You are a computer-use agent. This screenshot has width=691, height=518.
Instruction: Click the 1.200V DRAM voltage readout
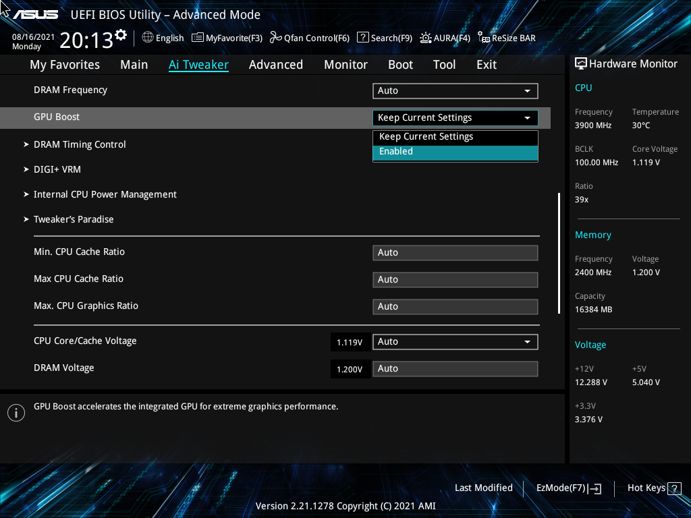pyautogui.click(x=350, y=369)
